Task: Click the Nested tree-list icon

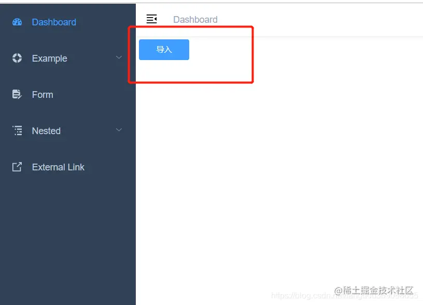Action: (18, 130)
